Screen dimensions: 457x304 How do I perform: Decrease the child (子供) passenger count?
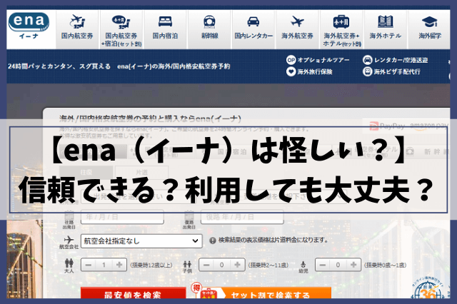[206, 265]
